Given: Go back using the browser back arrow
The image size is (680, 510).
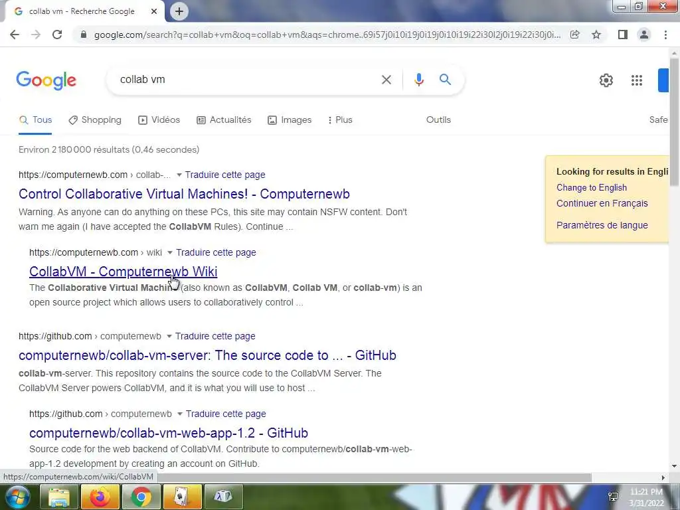Looking at the screenshot, I should tap(15, 35).
